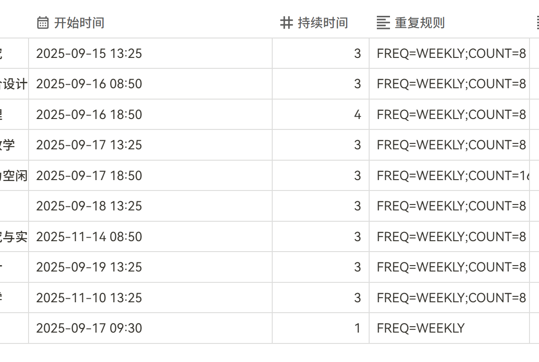Screen dimensions: 539x362
Task: Click the 2025-09-17 18:50 start time cell
Action: (89, 176)
